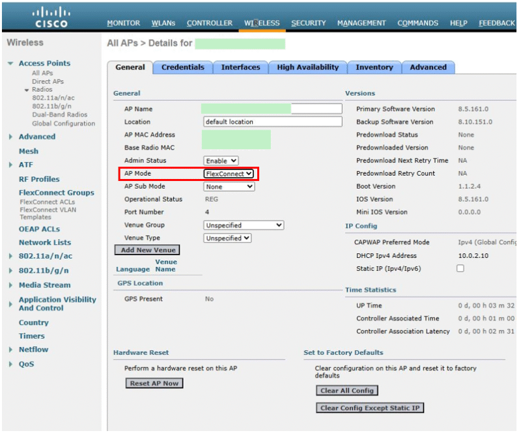Open the RF Profiles sidebar link
This screenshot has width=521, height=433.
click(39, 179)
